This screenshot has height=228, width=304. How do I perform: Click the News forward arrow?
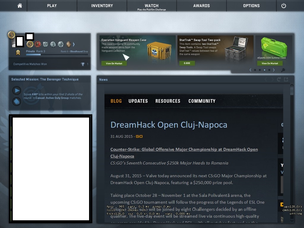point(272,80)
